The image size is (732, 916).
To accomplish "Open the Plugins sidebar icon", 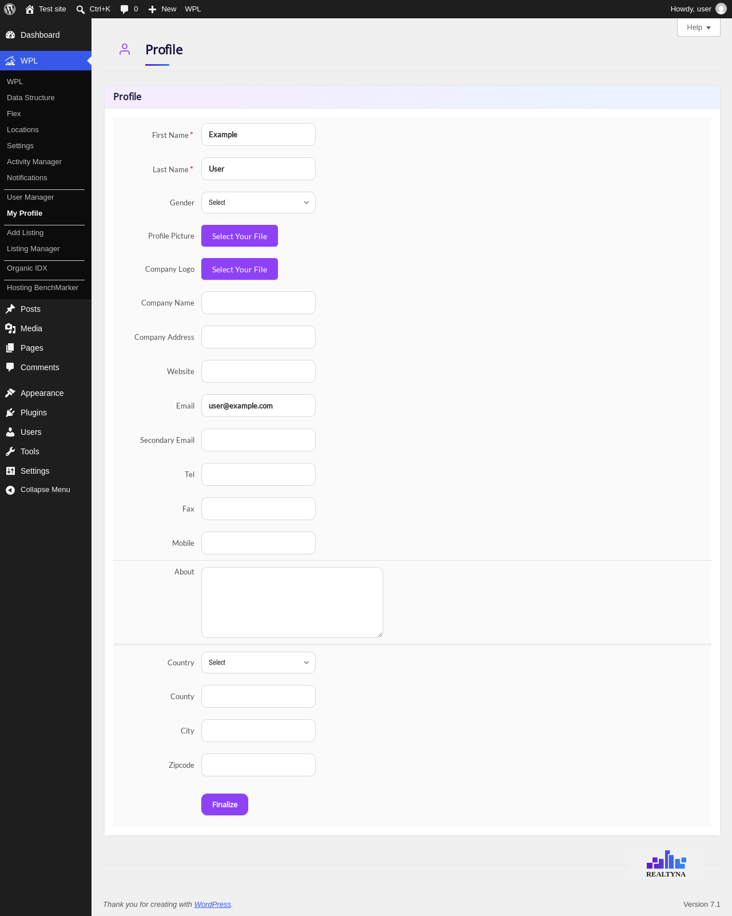I will [10, 413].
